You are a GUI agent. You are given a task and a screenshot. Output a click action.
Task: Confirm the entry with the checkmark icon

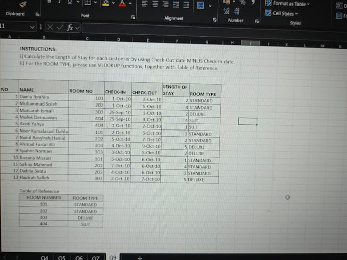coord(60,27)
